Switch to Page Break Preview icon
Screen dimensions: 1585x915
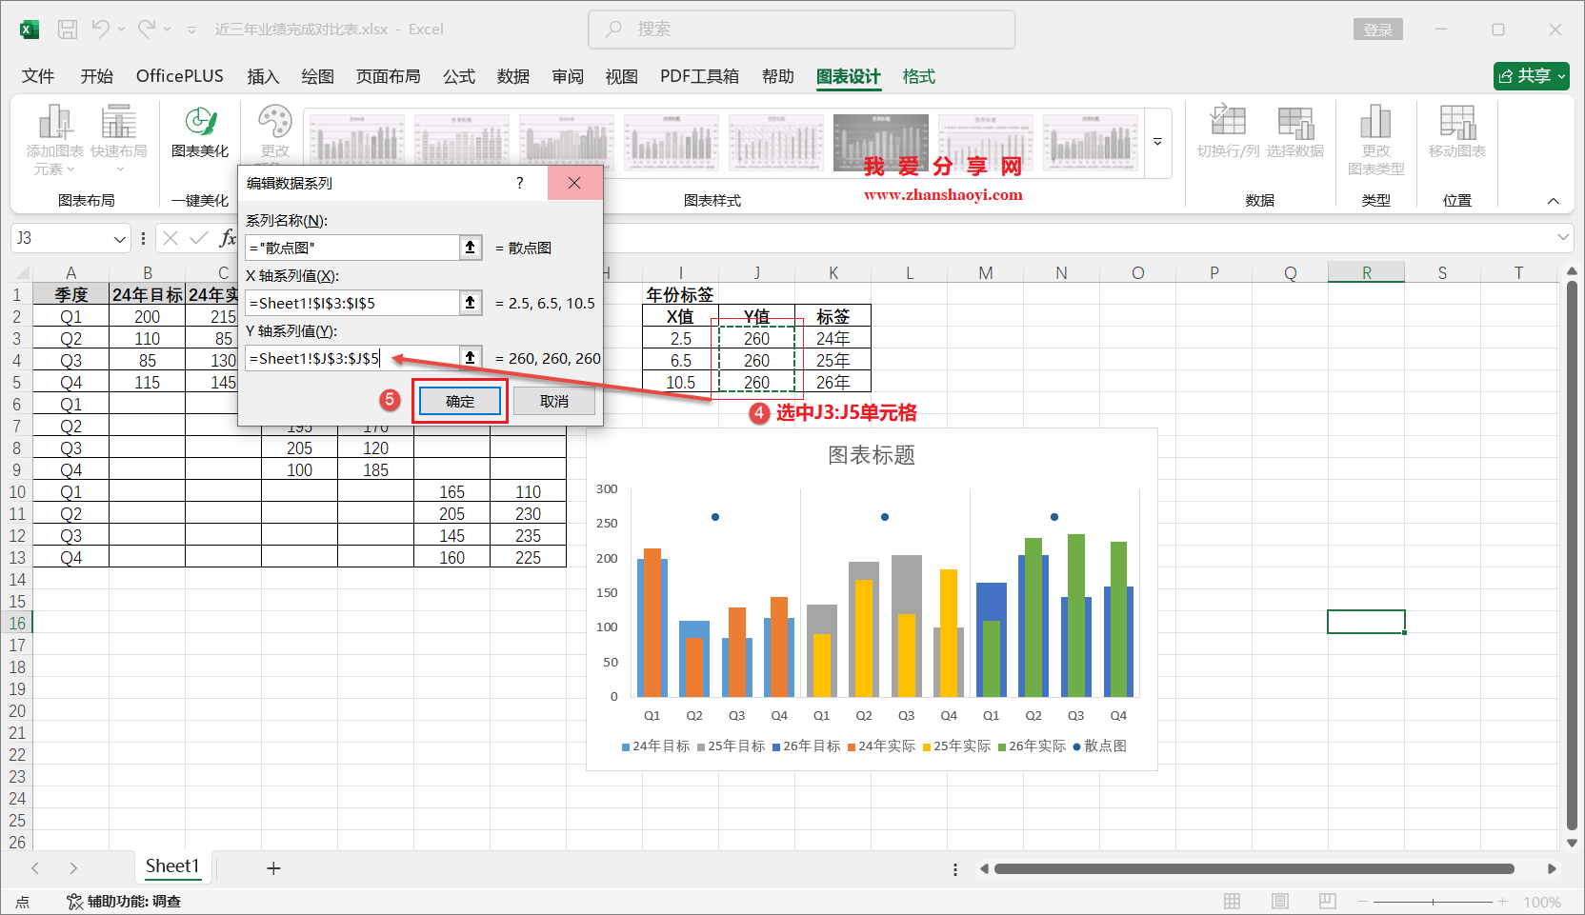(1328, 902)
